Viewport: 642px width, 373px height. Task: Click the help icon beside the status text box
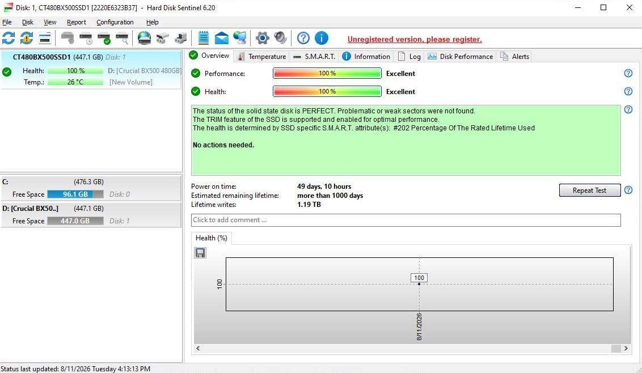pos(628,109)
